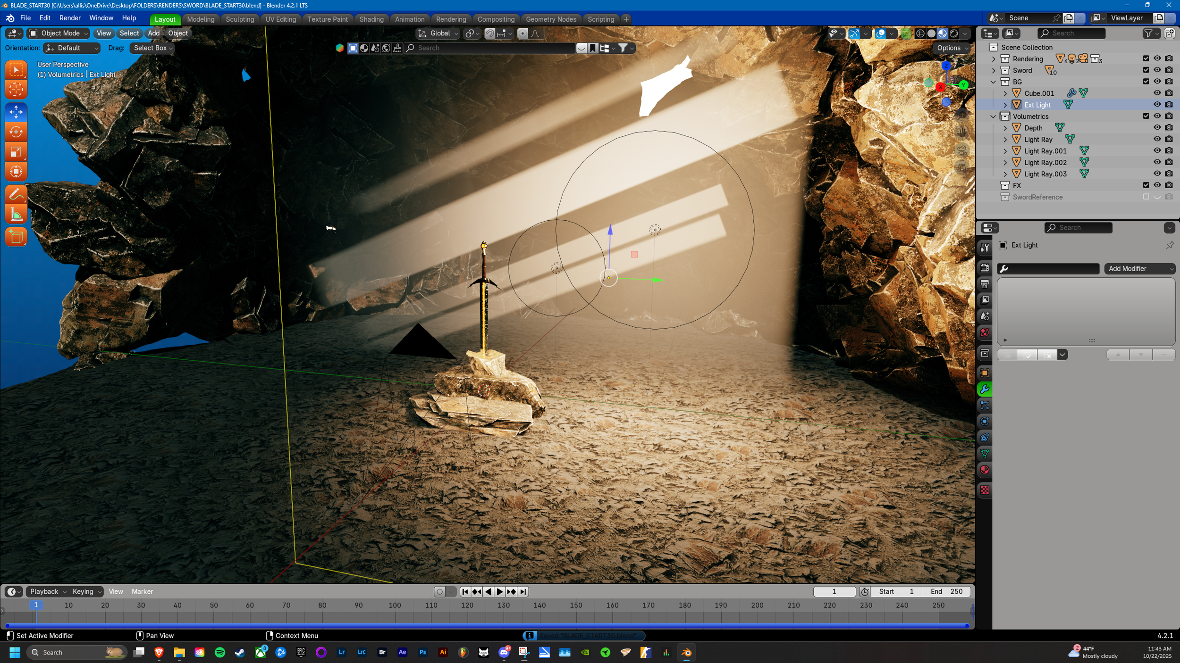This screenshot has width=1180, height=663.
Task: Open the Object Mode dropdown
Action: (x=59, y=33)
